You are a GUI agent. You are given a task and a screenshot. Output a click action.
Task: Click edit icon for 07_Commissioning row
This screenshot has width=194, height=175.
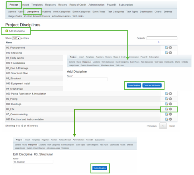tap(167, 114)
